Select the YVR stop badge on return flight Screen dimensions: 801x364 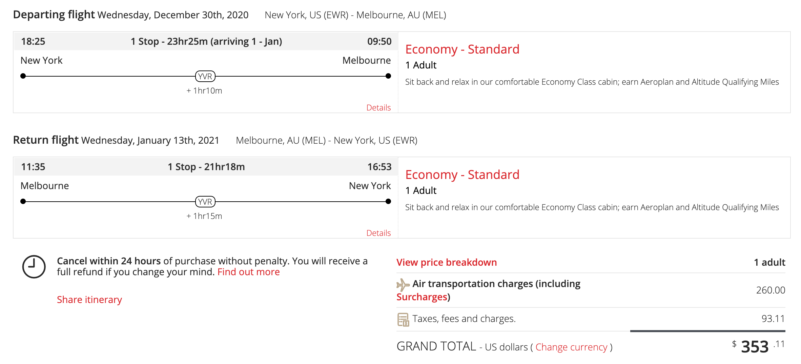205,202
